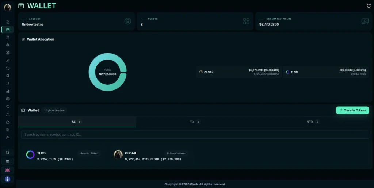Click the Transfer Tokens button

pos(352,110)
